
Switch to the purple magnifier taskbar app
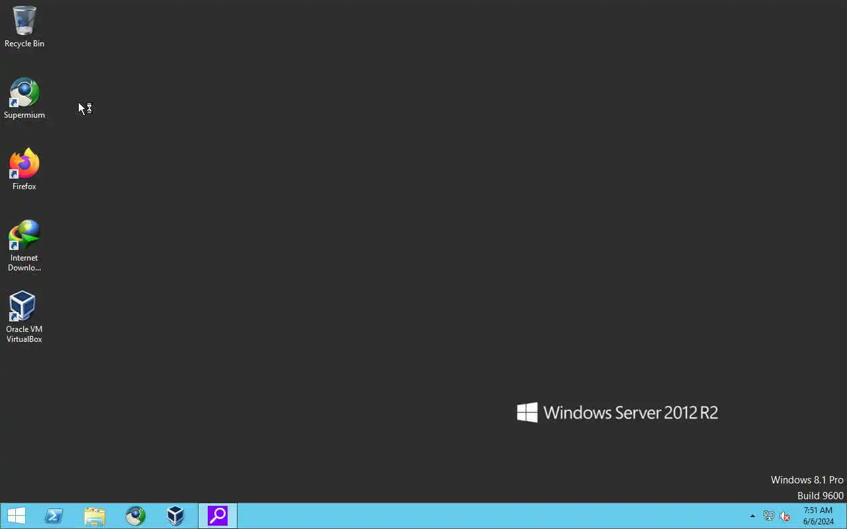pos(218,516)
